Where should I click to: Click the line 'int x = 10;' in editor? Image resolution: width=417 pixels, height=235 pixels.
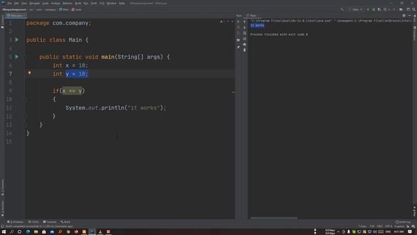click(x=70, y=65)
